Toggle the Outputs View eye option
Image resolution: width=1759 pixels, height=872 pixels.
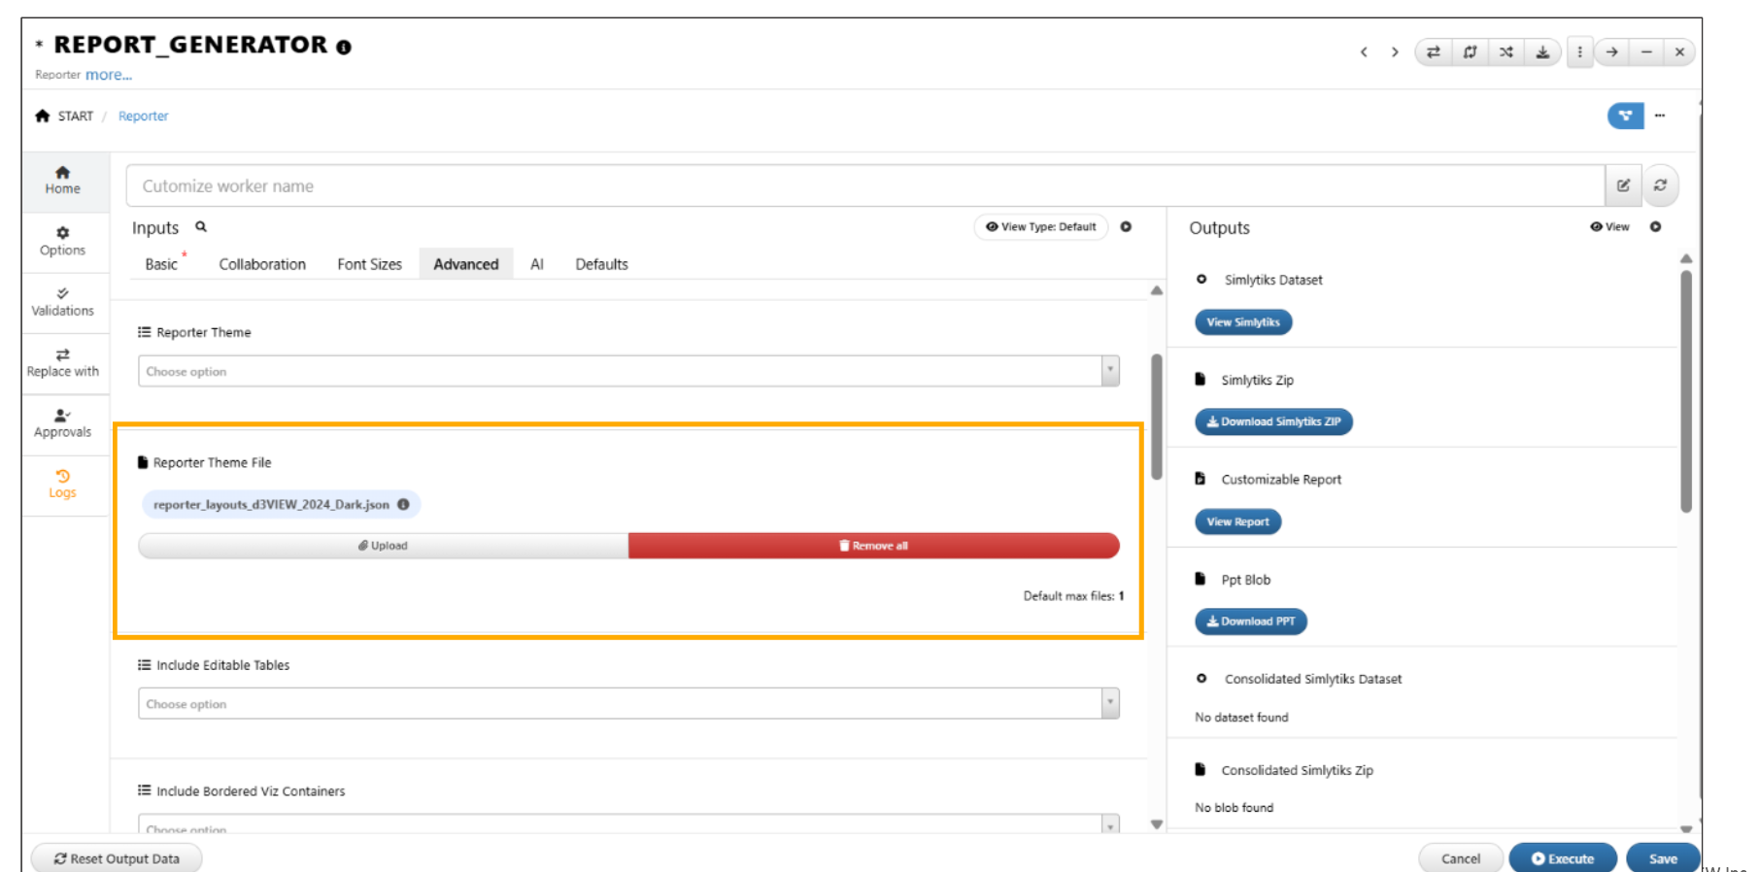[x=1609, y=227]
